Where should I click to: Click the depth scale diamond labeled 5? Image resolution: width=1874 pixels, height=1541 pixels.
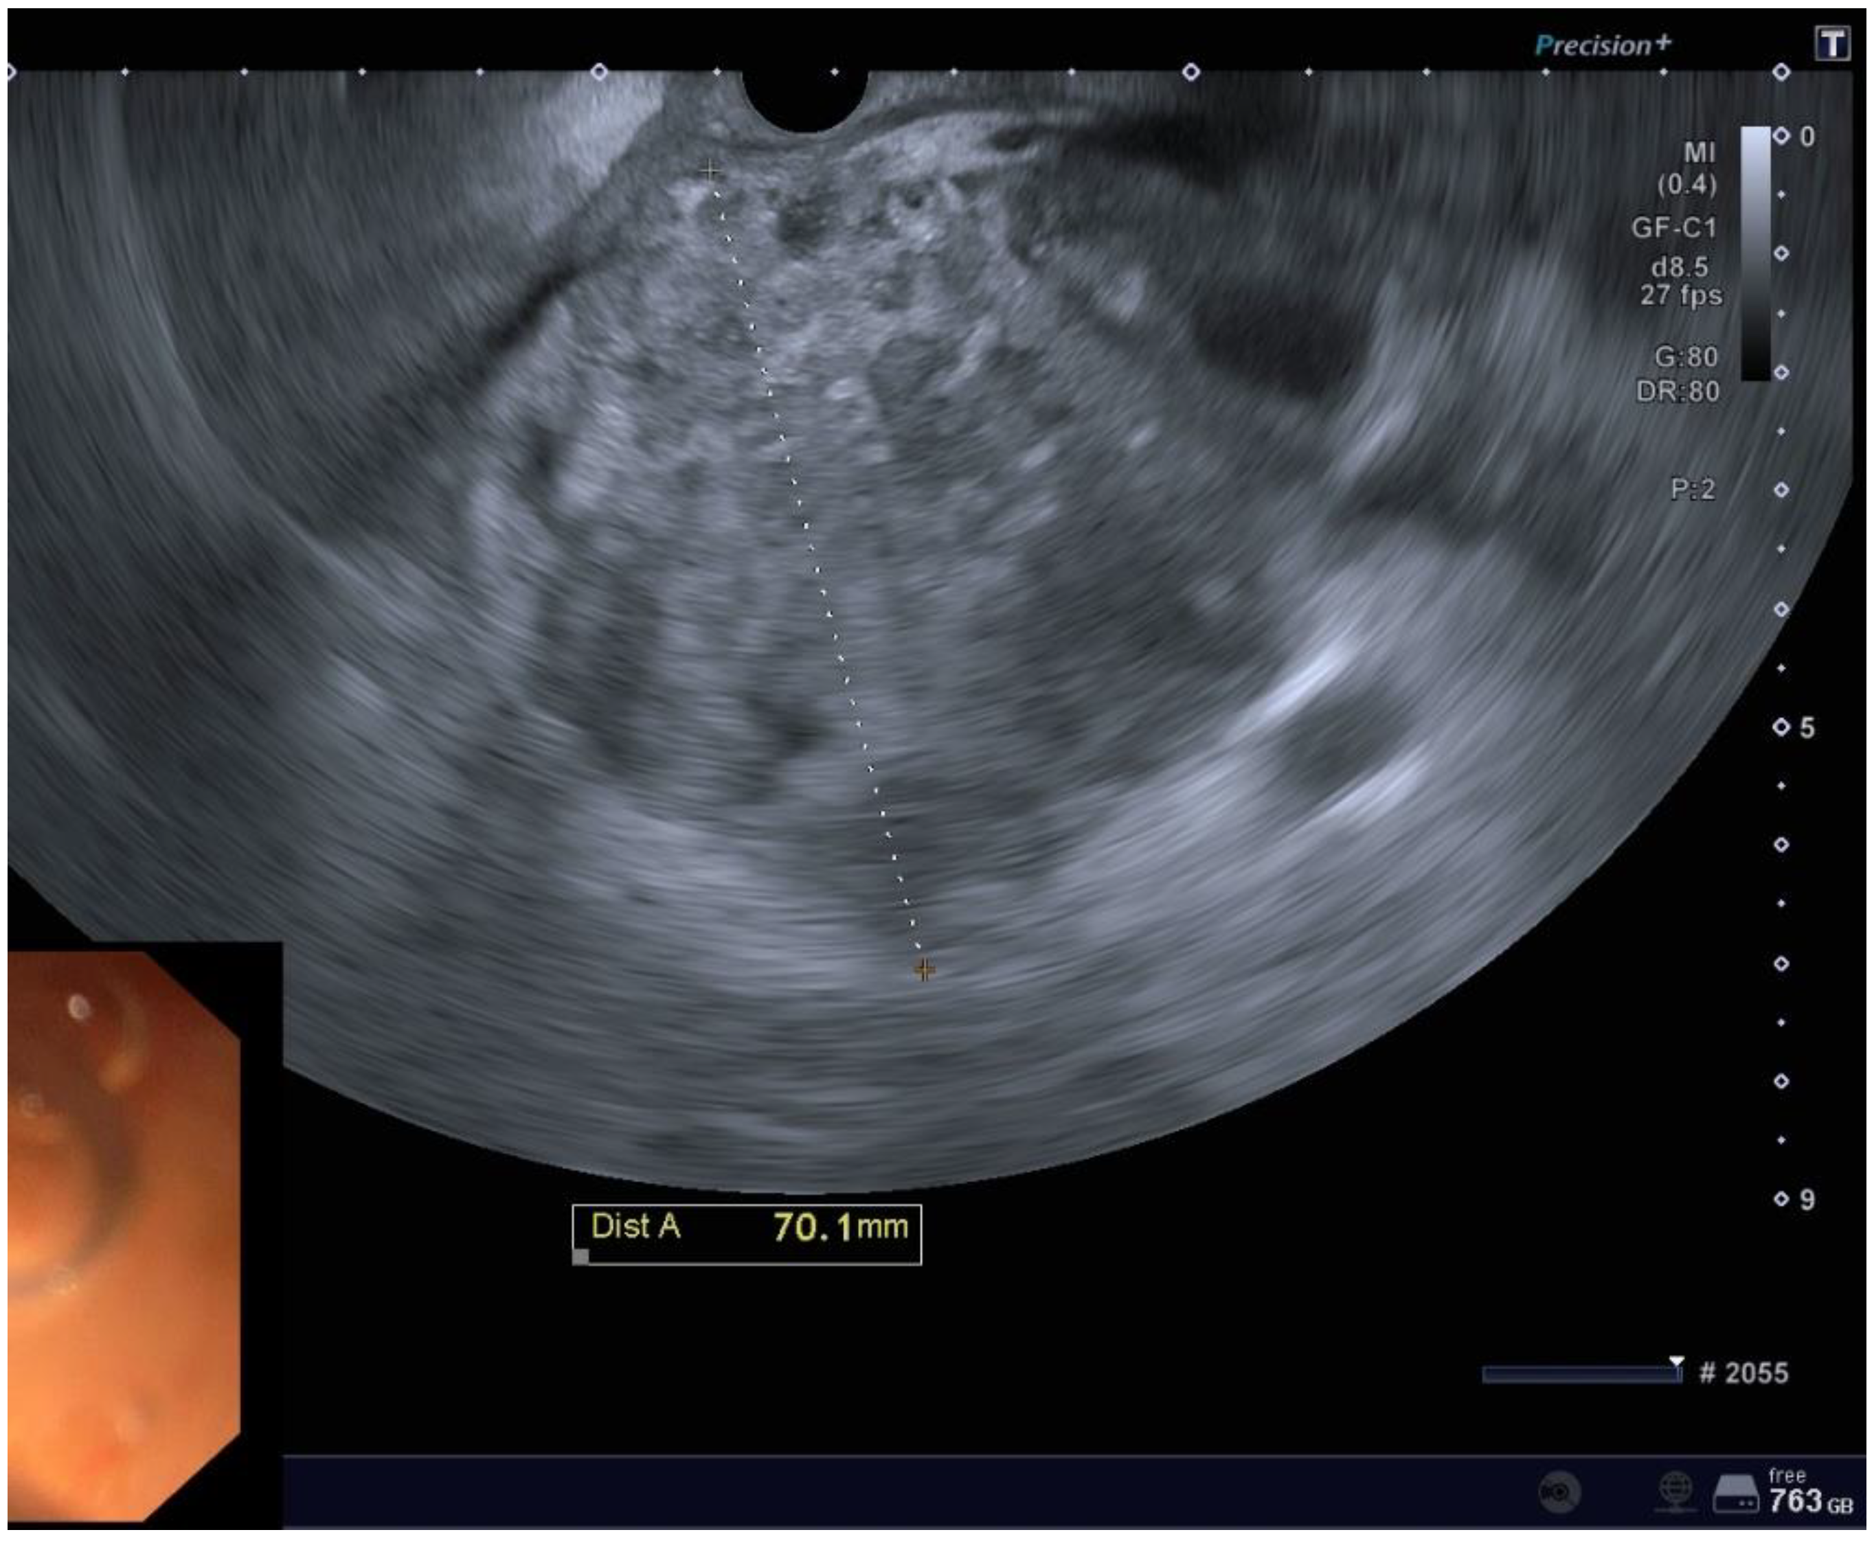click(x=1781, y=727)
